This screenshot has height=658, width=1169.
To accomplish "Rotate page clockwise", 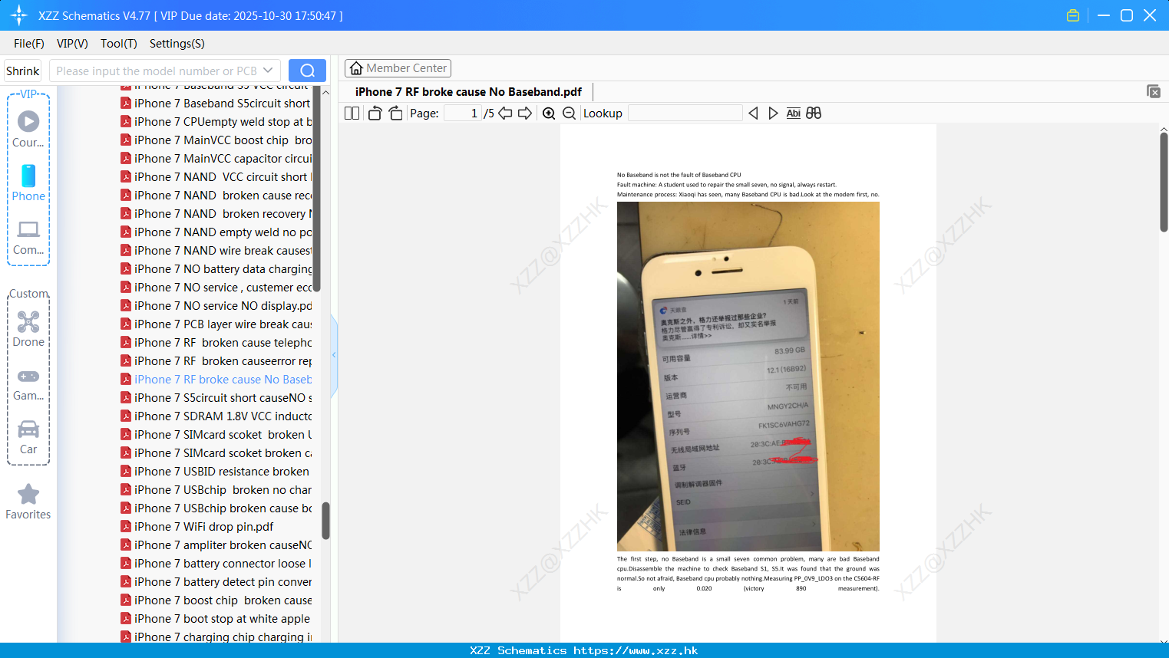I will tap(395, 114).
